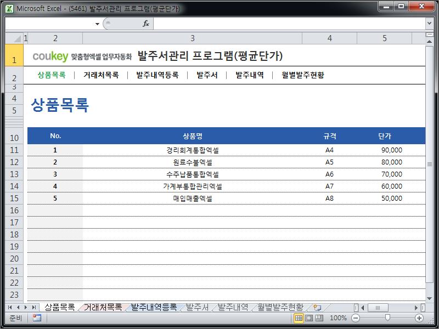Minimize the Excel window
Screen dimensions: 439x329
(386, 6)
